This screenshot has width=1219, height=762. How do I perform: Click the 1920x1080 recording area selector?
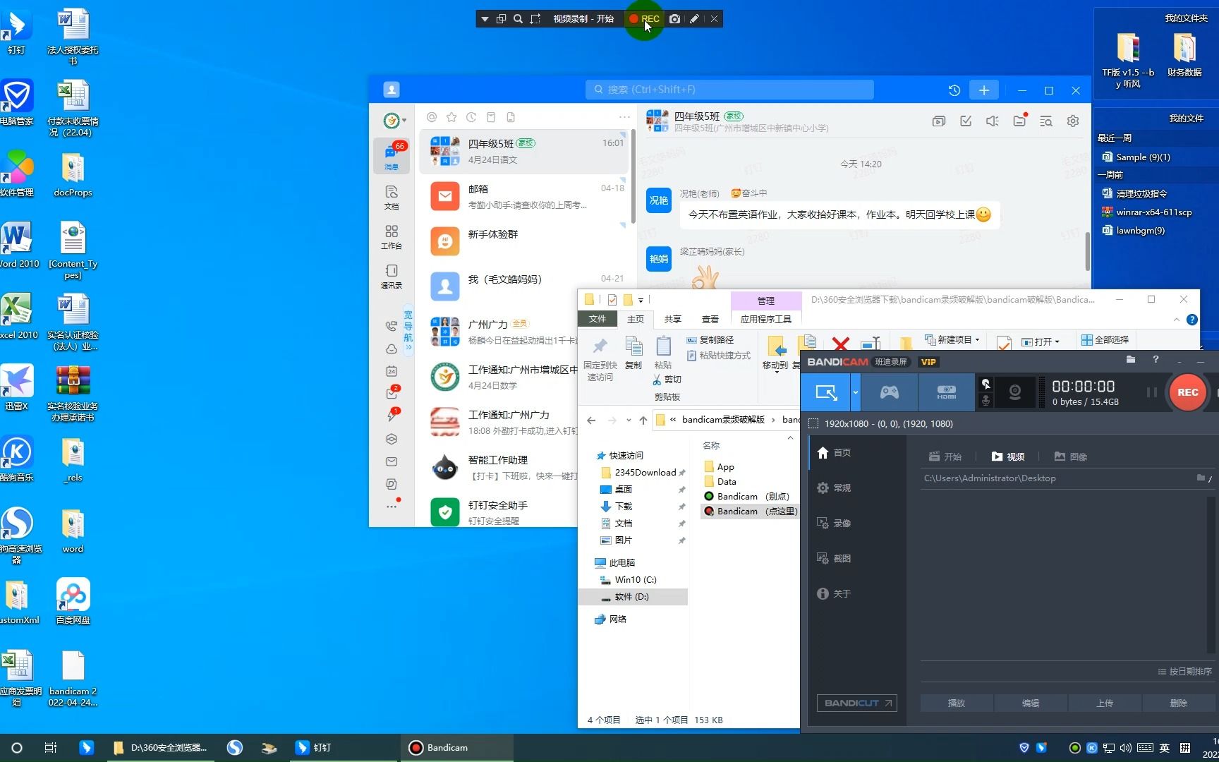[x=880, y=424]
